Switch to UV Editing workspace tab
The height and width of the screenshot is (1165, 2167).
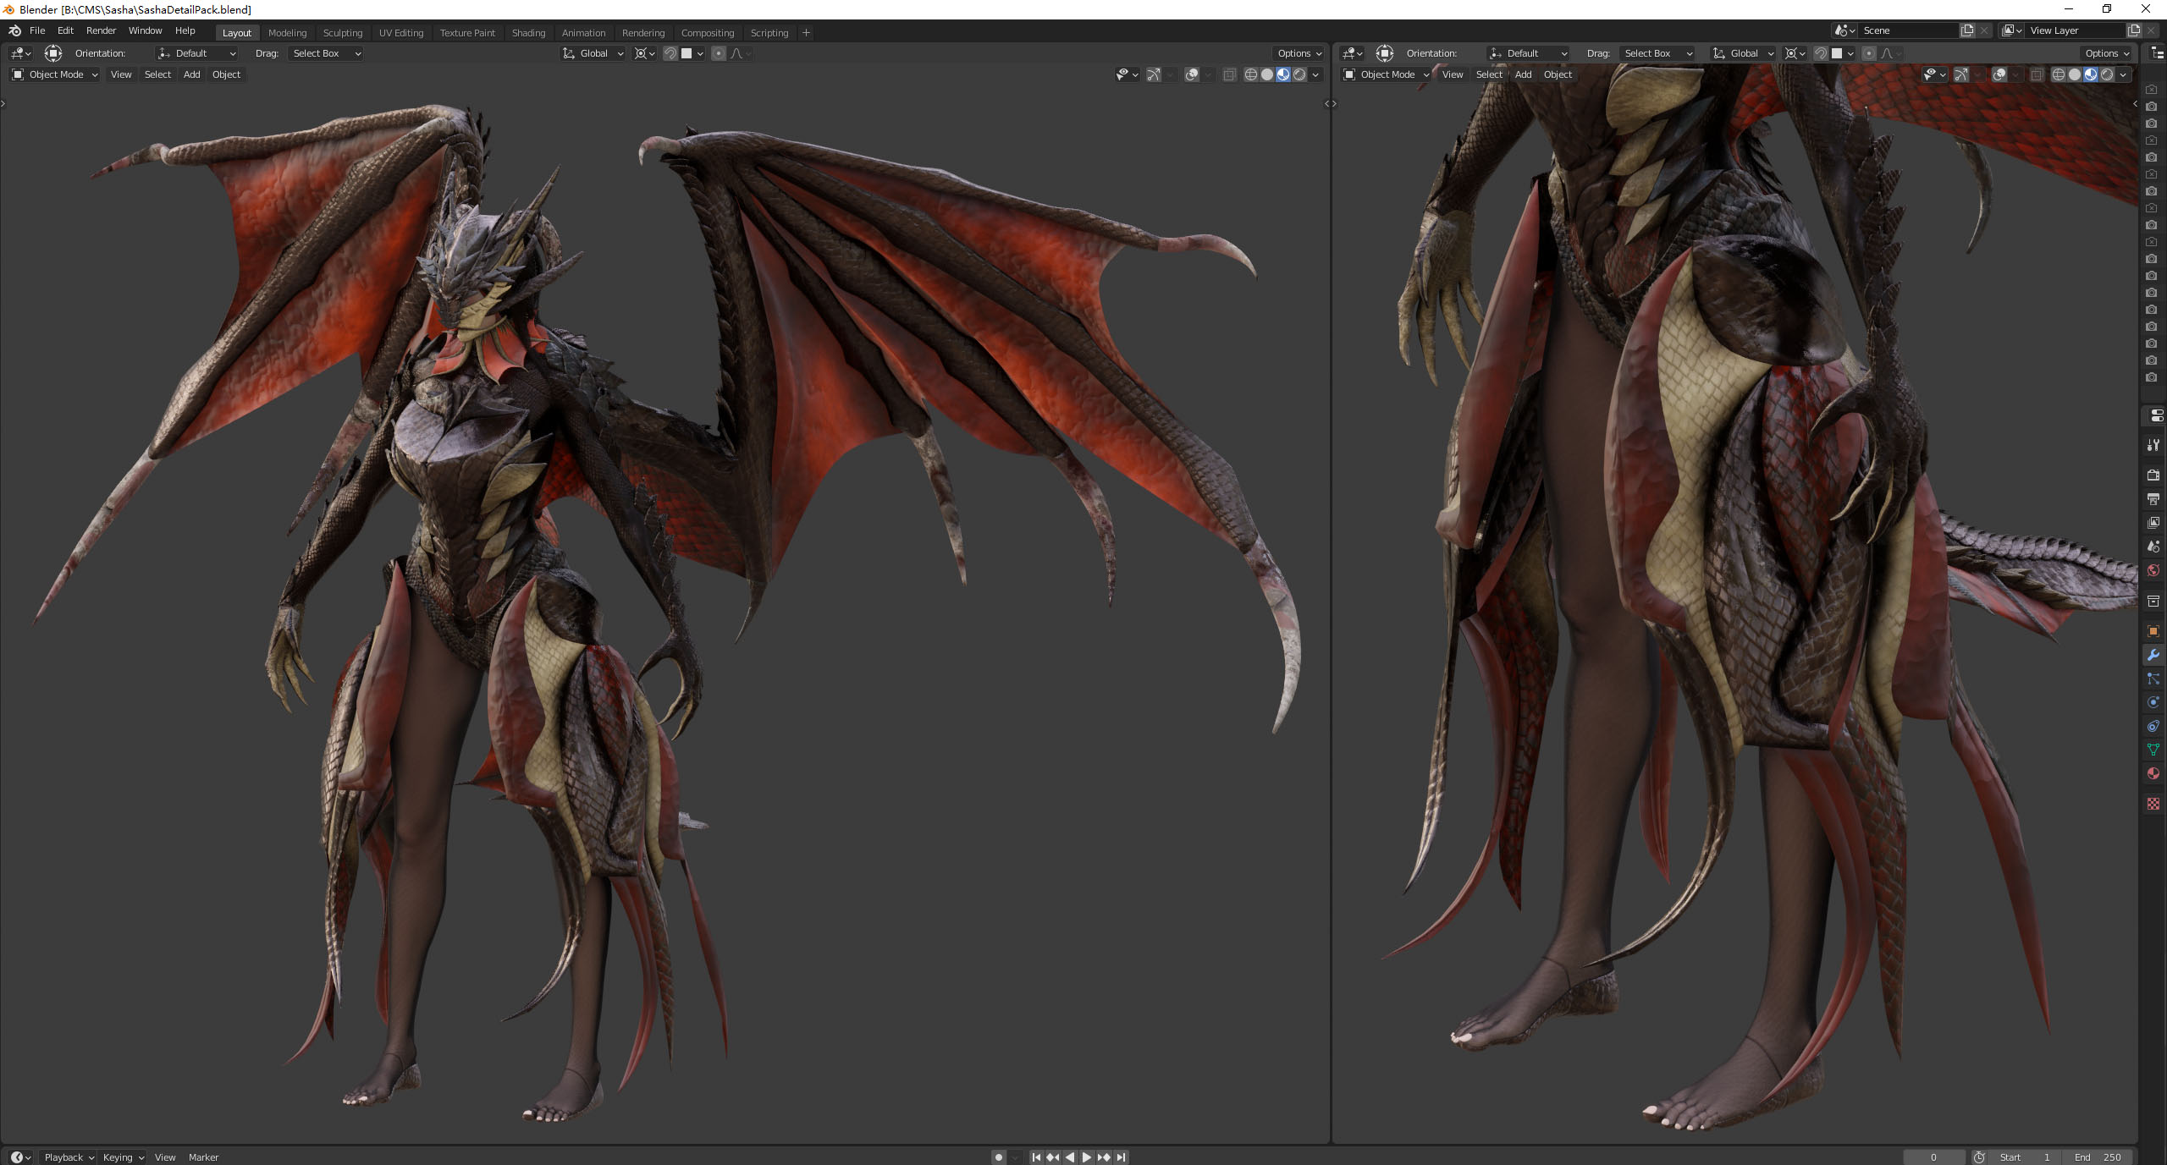pos(401,32)
